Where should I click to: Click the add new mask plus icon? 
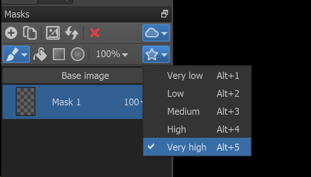pyautogui.click(x=11, y=33)
